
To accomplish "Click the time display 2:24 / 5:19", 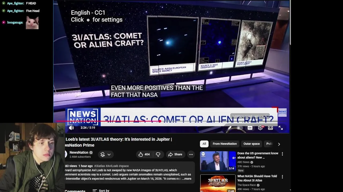I will point(88,128).
